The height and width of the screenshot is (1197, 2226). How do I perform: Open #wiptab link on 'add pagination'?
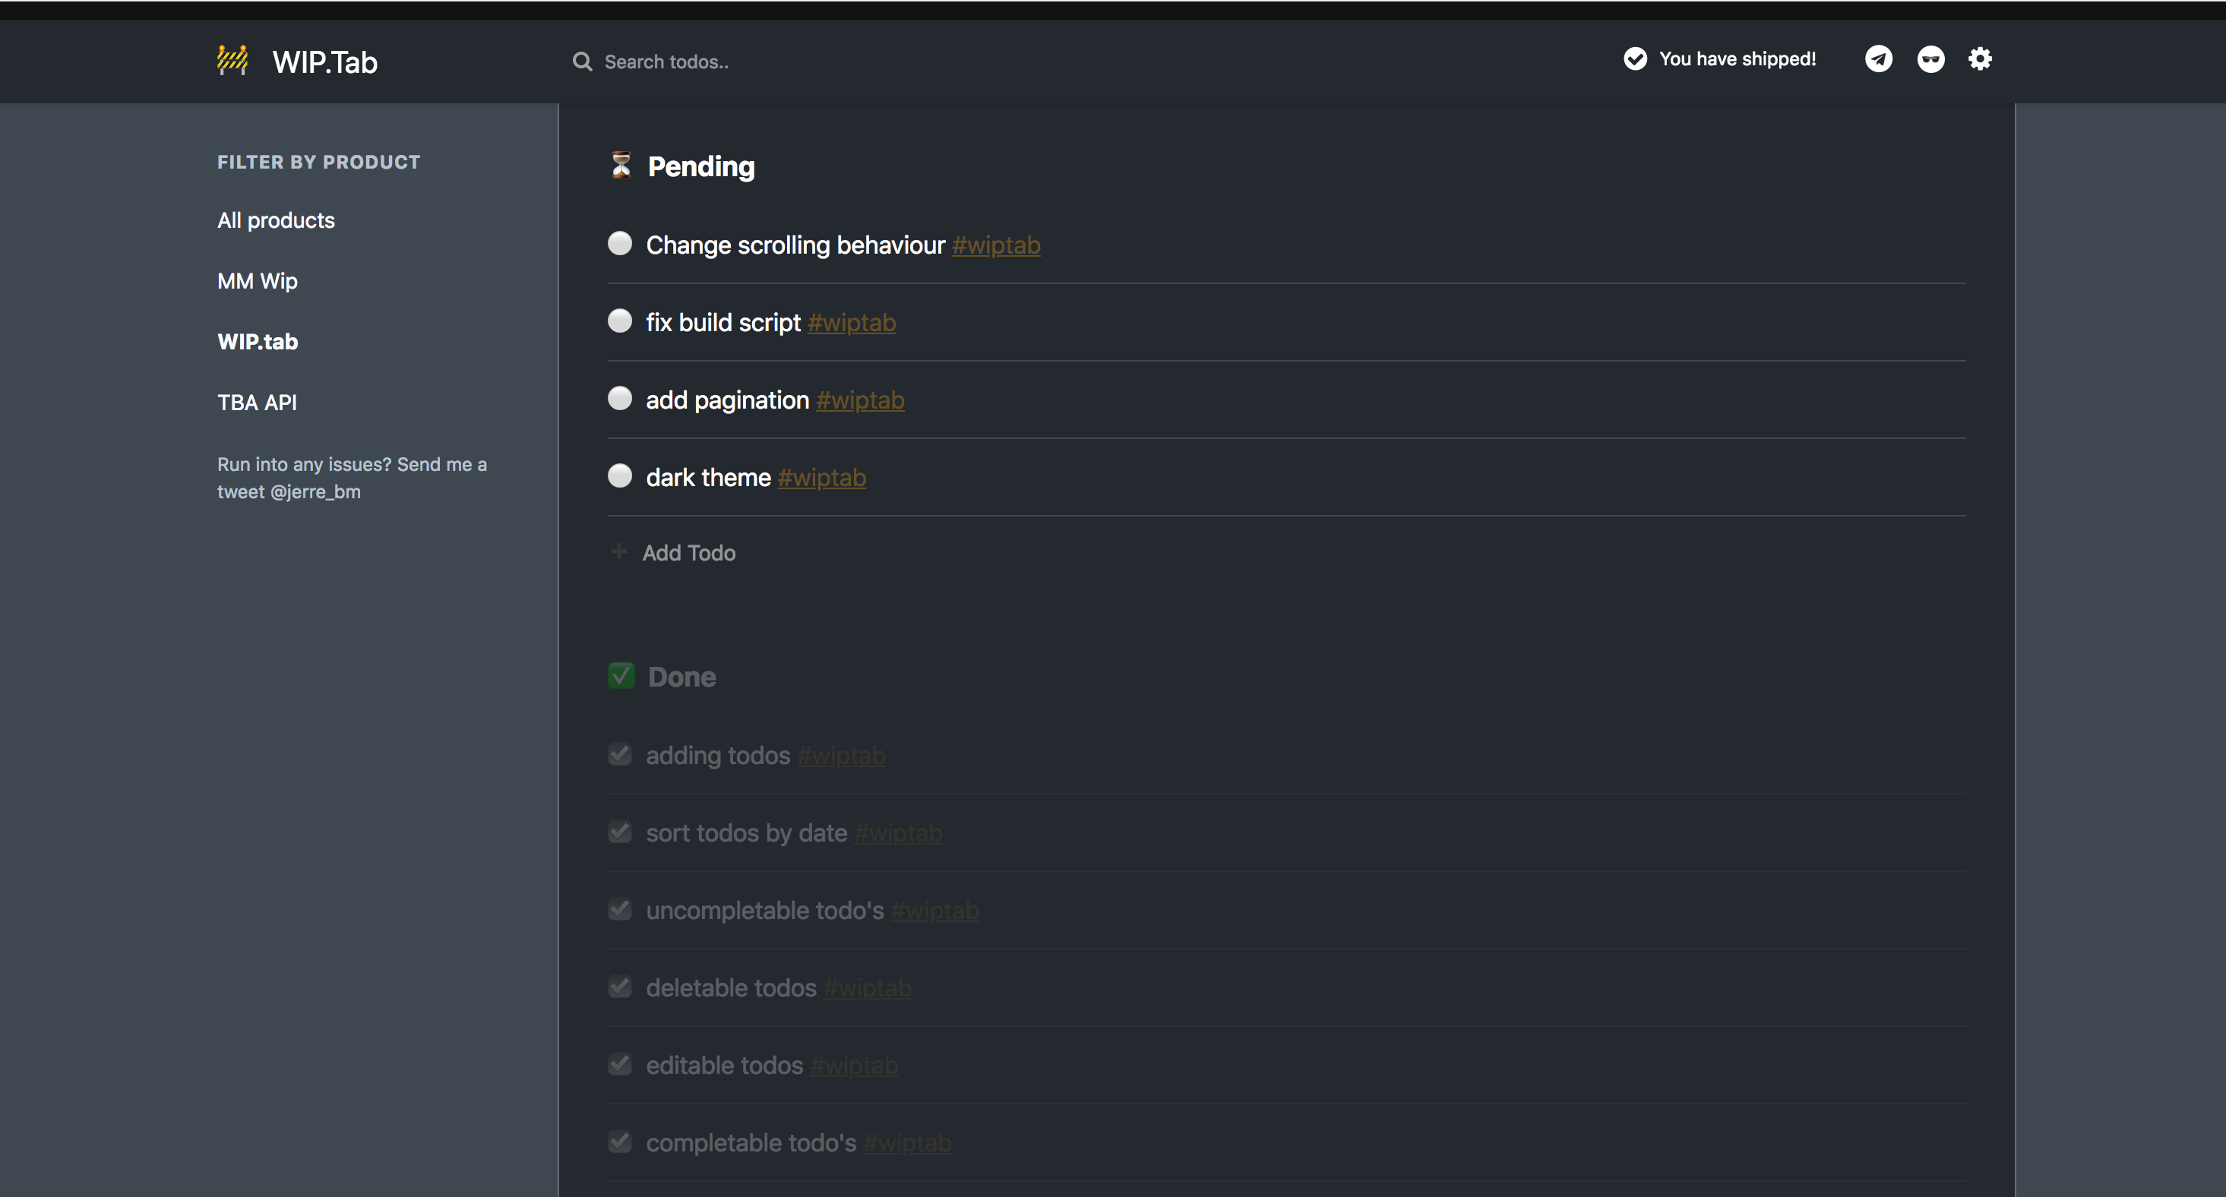[x=860, y=401]
